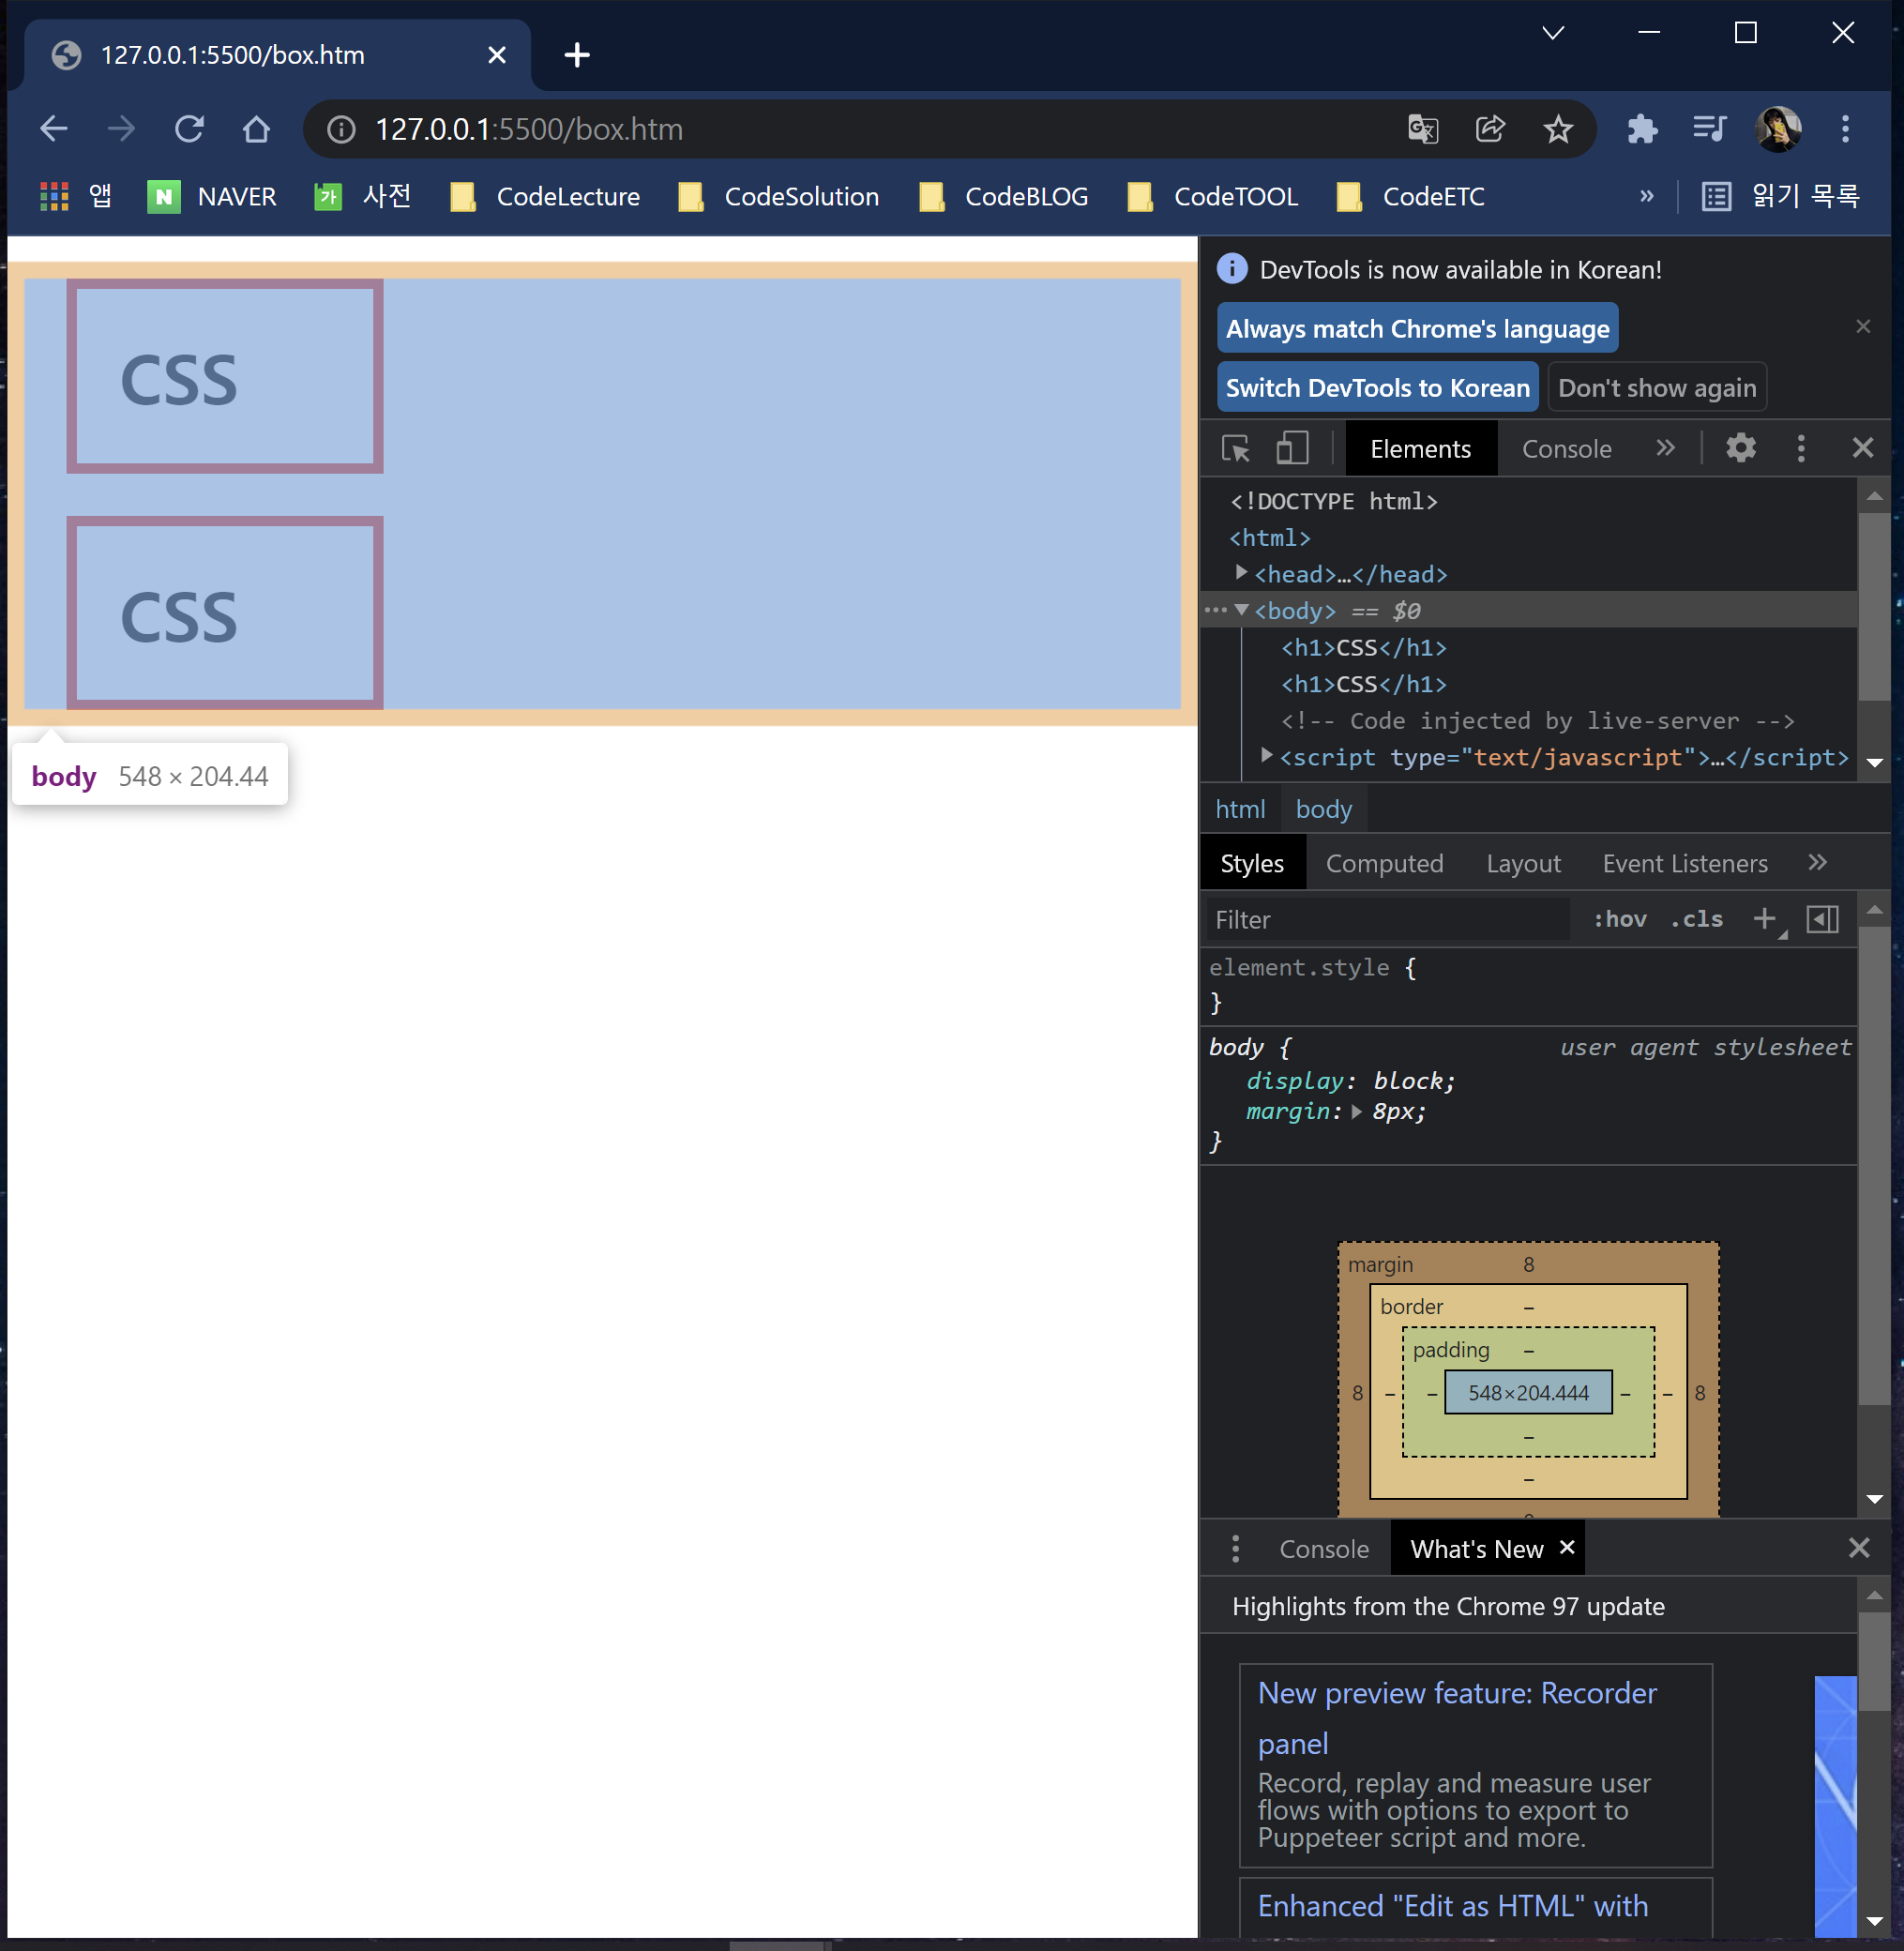This screenshot has height=1951, width=1904.
Task: Open the CodeLecture bookmark folder
Action: click(x=545, y=196)
